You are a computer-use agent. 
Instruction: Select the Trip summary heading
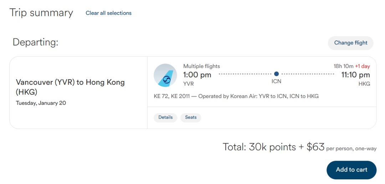click(41, 13)
